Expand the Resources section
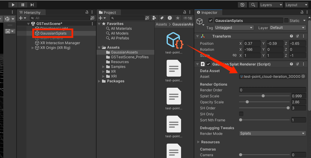This screenshot has height=158, width=311. click(198, 142)
